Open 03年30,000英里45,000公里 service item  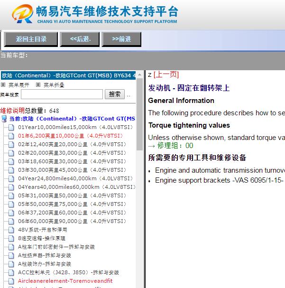(x=72, y=170)
